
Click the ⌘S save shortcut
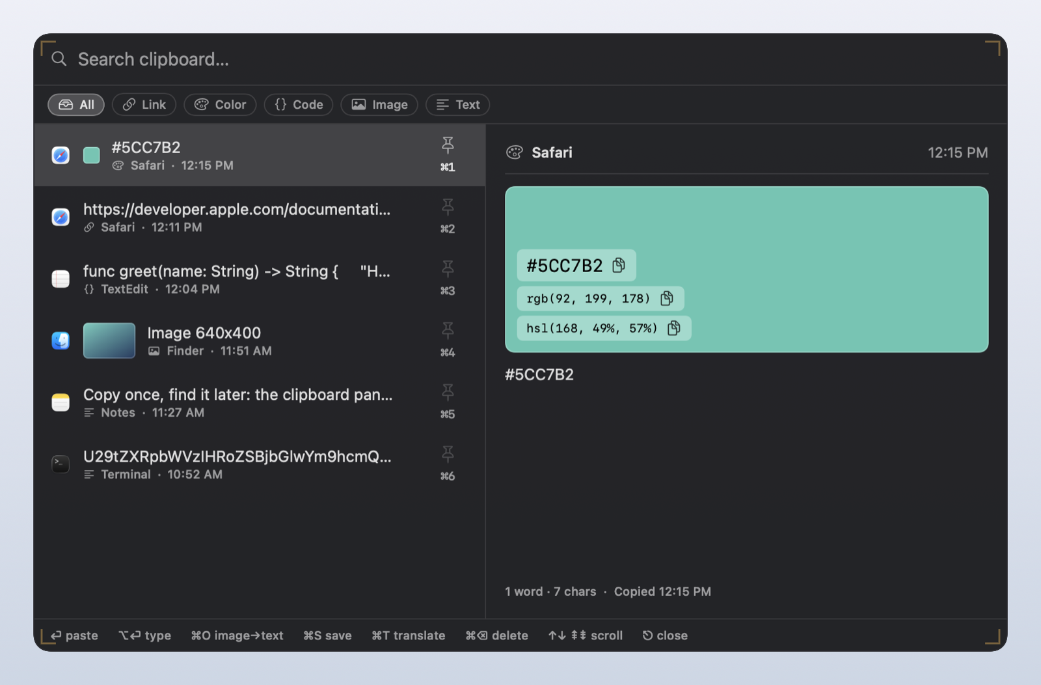327,636
